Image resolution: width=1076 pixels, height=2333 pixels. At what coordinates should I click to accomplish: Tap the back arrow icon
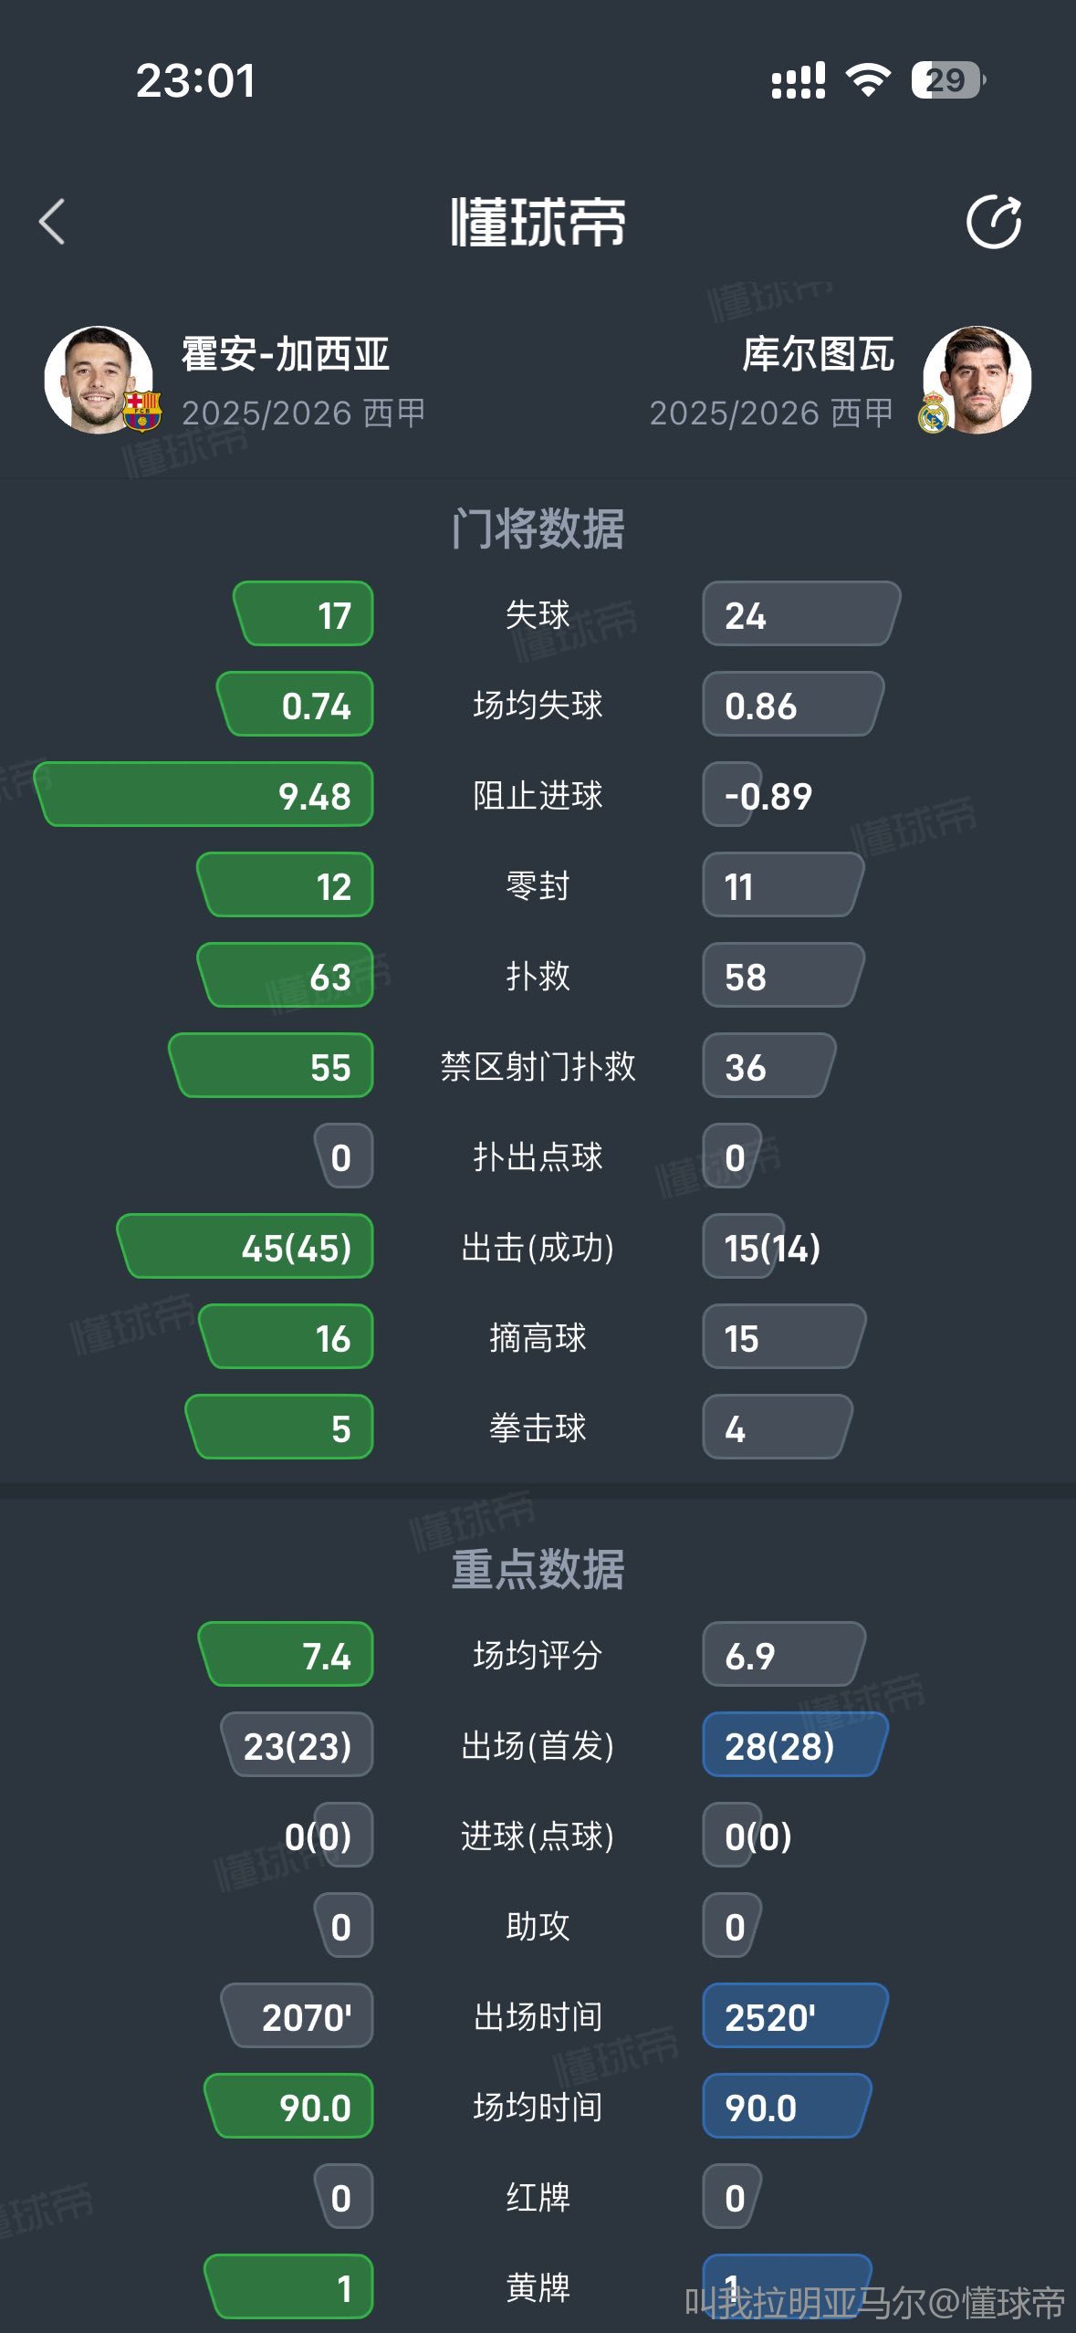coord(53,222)
